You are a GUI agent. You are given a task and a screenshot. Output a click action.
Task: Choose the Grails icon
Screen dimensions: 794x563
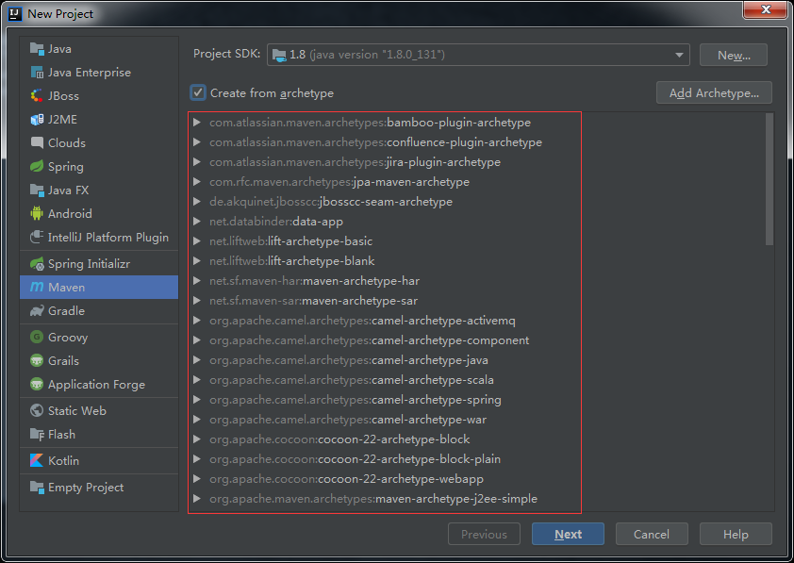click(37, 361)
